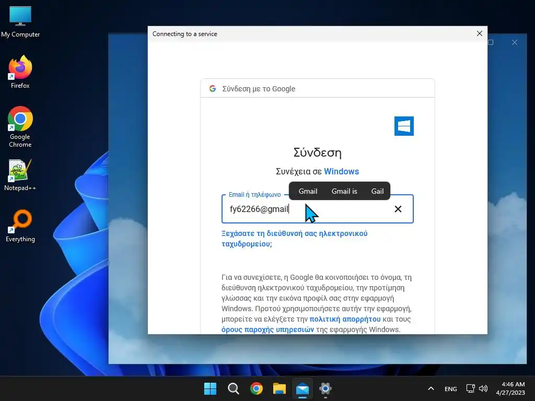The width and height of the screenshot is (535, 401).
Task: Click the Windows logo app badge
Action: (x=404, y=126)
